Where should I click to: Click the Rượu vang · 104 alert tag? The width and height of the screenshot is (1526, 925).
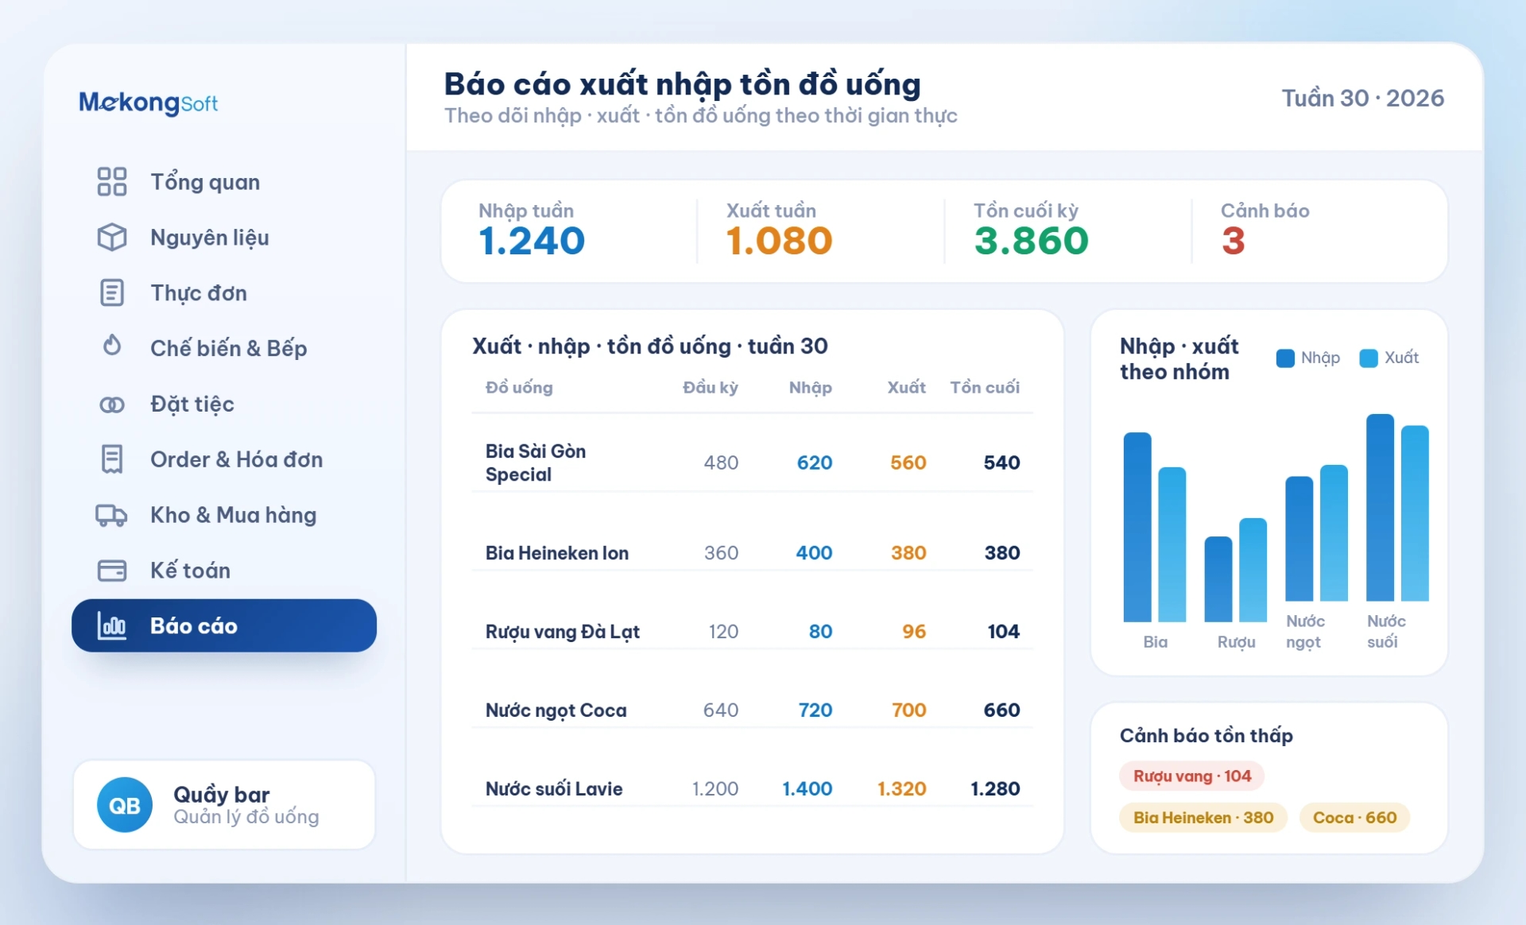[x=1192, y=776]
